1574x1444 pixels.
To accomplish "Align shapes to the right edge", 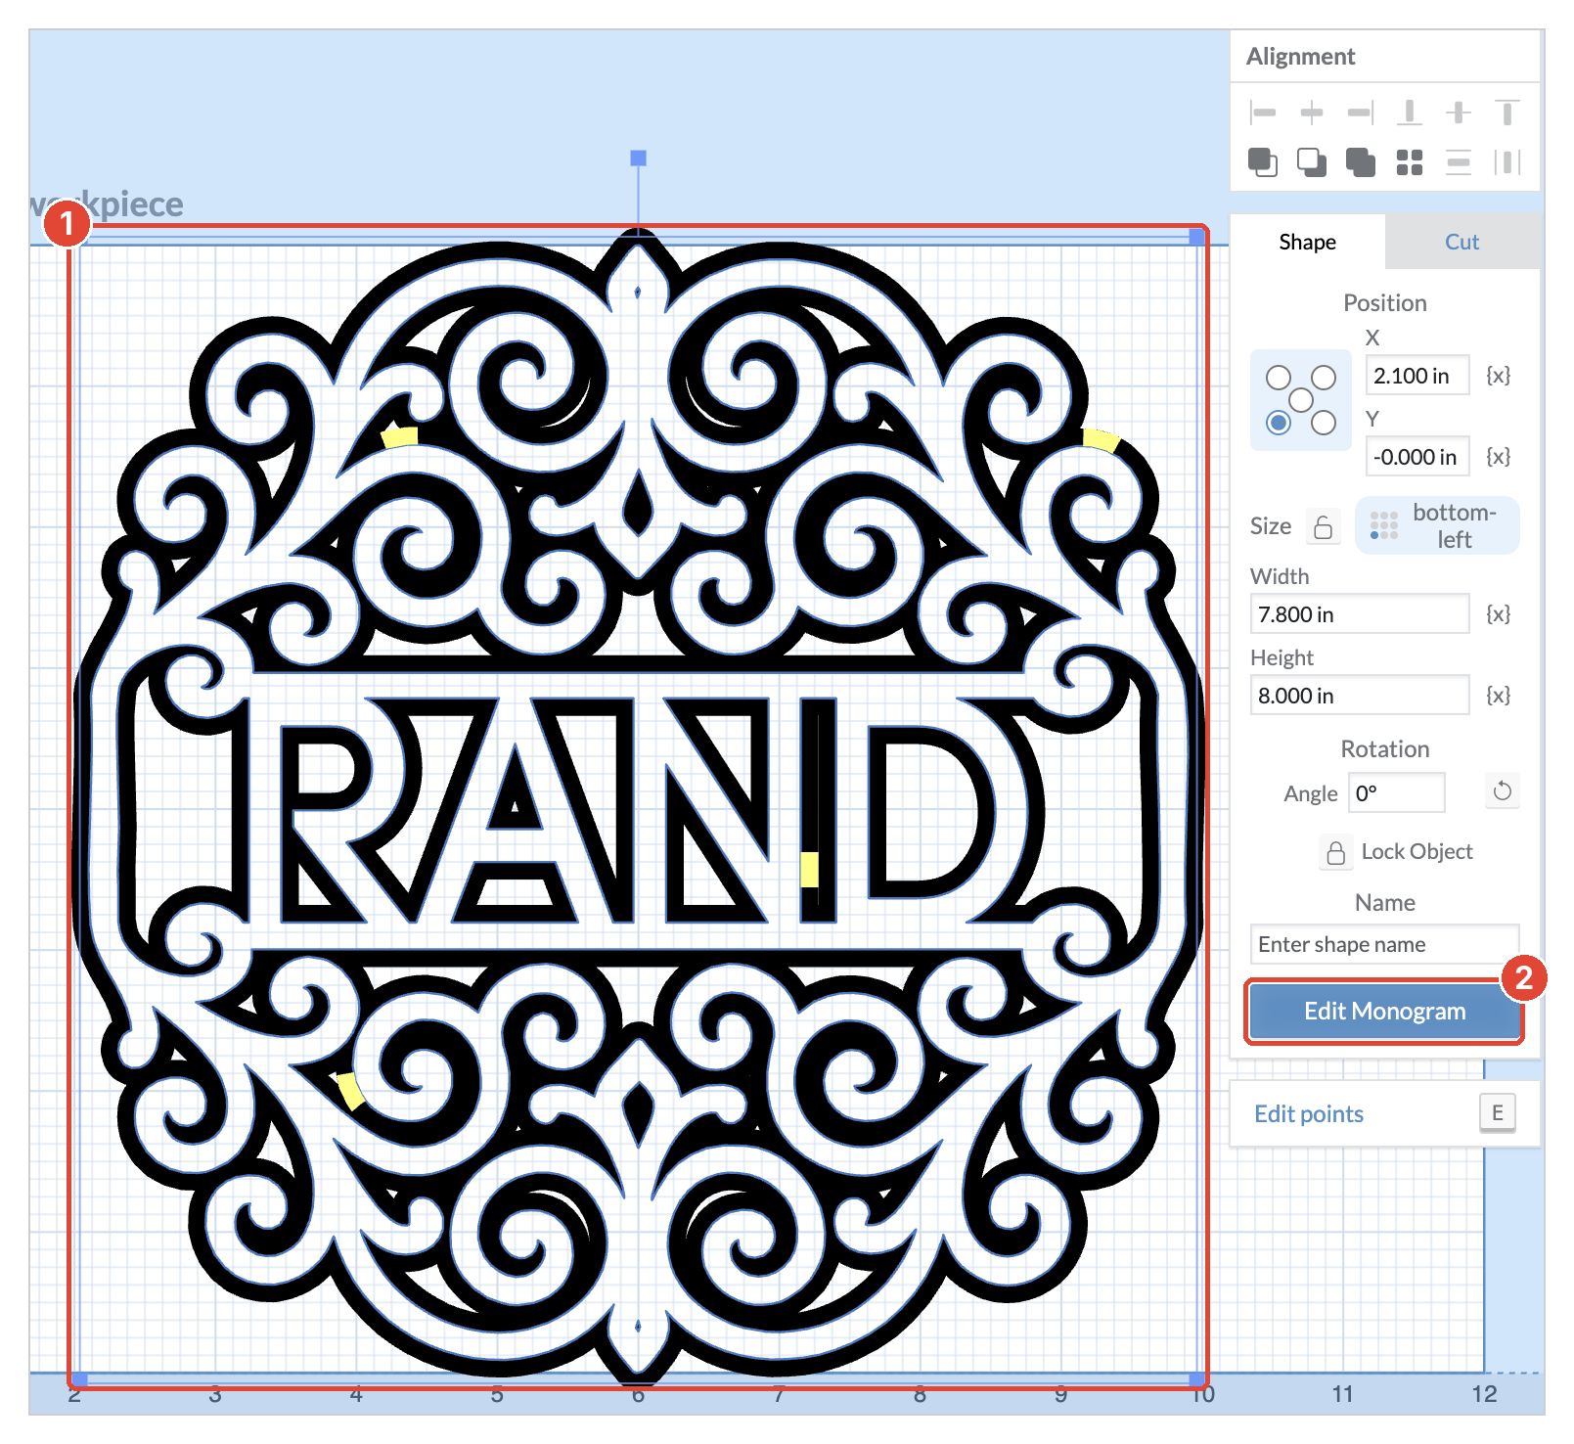I will click(x=1361, y=113).
